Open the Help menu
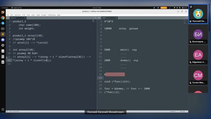 [x=59, y=15]
